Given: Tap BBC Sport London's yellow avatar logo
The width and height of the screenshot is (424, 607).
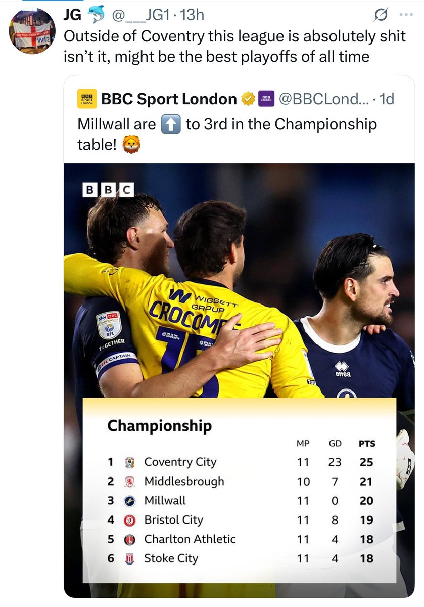Looking at the screenshot, I should [87, 99].
